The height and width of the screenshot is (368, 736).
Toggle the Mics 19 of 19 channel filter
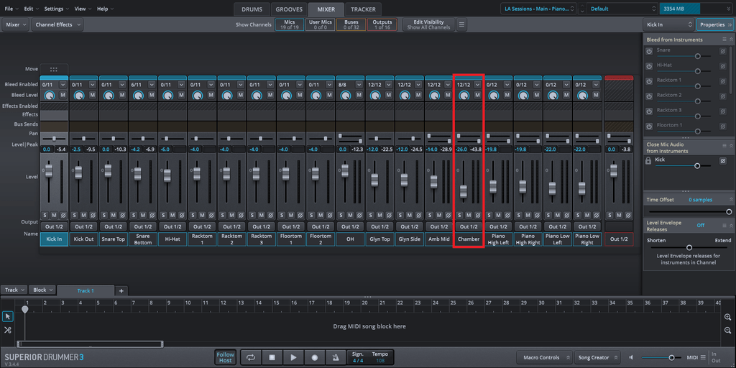coord(289,24)
